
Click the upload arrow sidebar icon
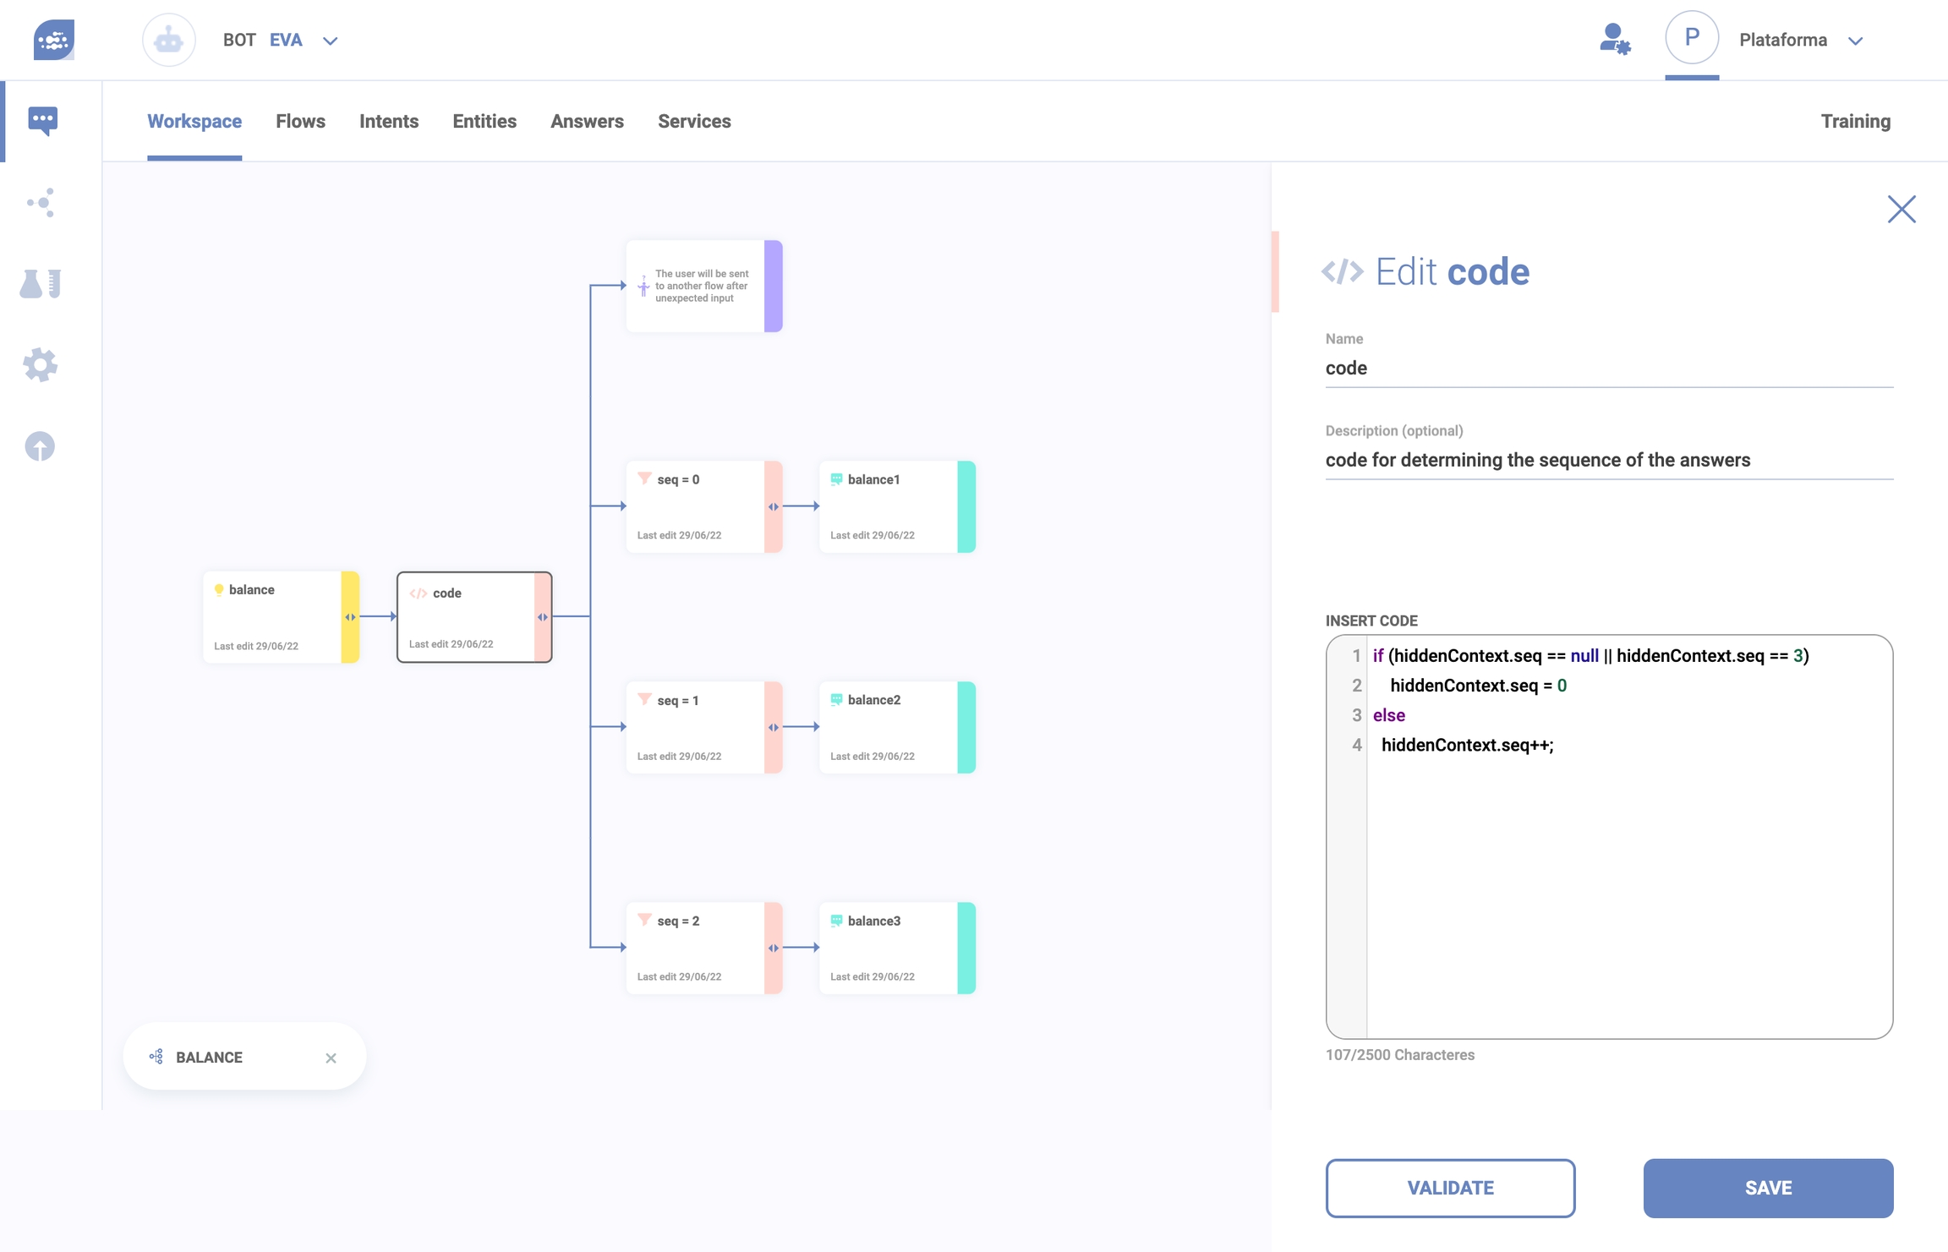tap(41, 446)
